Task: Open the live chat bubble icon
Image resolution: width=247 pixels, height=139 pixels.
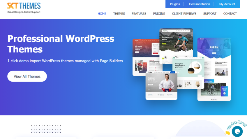Action: click(237, 131)
